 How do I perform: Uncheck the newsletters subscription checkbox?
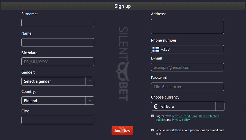point(152,130)
